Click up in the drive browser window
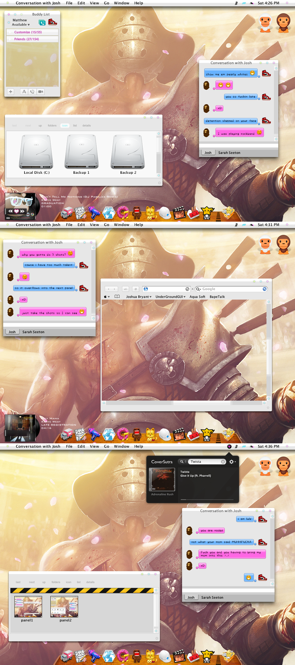 pos(40,126)
